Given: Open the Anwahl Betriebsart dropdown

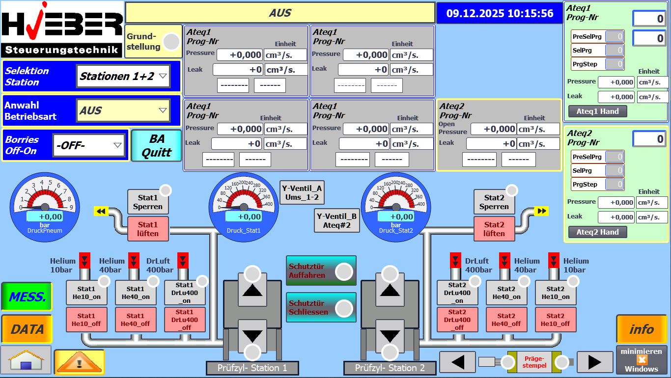Looking at the screenshot, I should pyautogui.click(x=123, y=110).
